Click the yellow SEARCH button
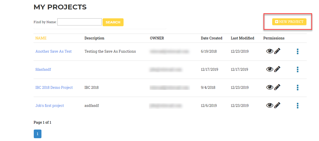Image resolution: width=319 pixels, height=141 pixels. point(113,22)
